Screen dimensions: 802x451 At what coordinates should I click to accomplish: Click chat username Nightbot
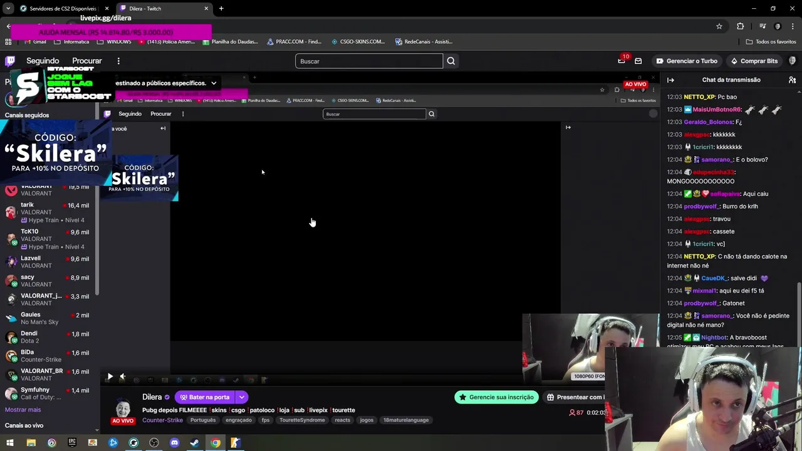point(715,338)
